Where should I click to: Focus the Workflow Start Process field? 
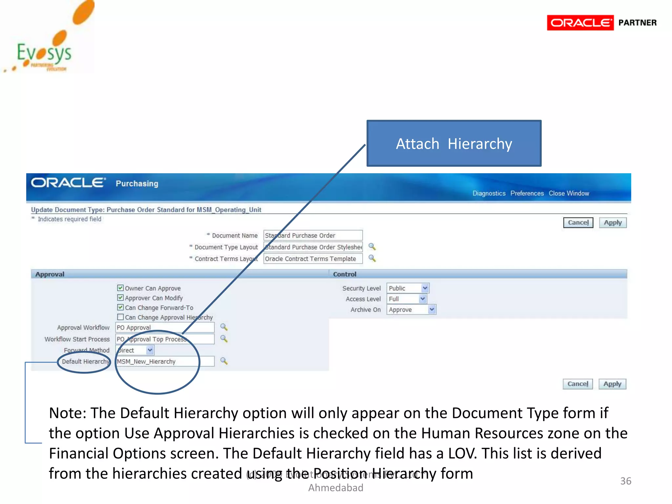click(165, 339)
